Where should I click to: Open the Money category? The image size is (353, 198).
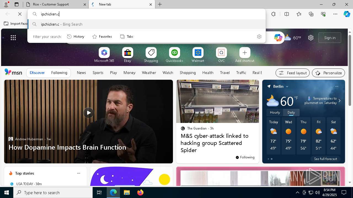coord(129,73)
